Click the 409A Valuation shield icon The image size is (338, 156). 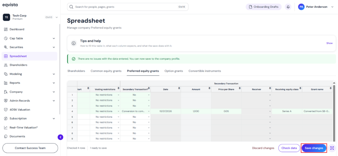point(6,110)
